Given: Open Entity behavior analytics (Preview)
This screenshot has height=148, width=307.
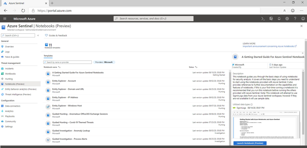Looking at the screenshot, I should (x=21, y=89).
